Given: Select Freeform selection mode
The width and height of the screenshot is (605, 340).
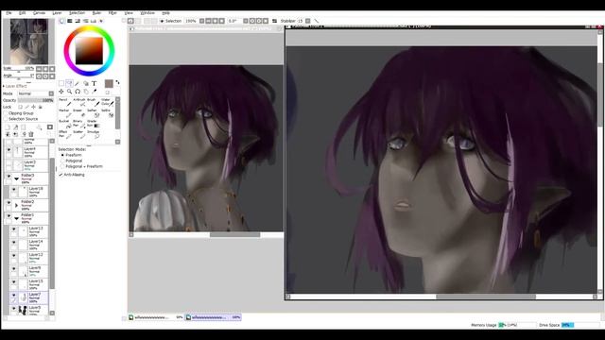Looking at the screenshot, I should point(71,155).
